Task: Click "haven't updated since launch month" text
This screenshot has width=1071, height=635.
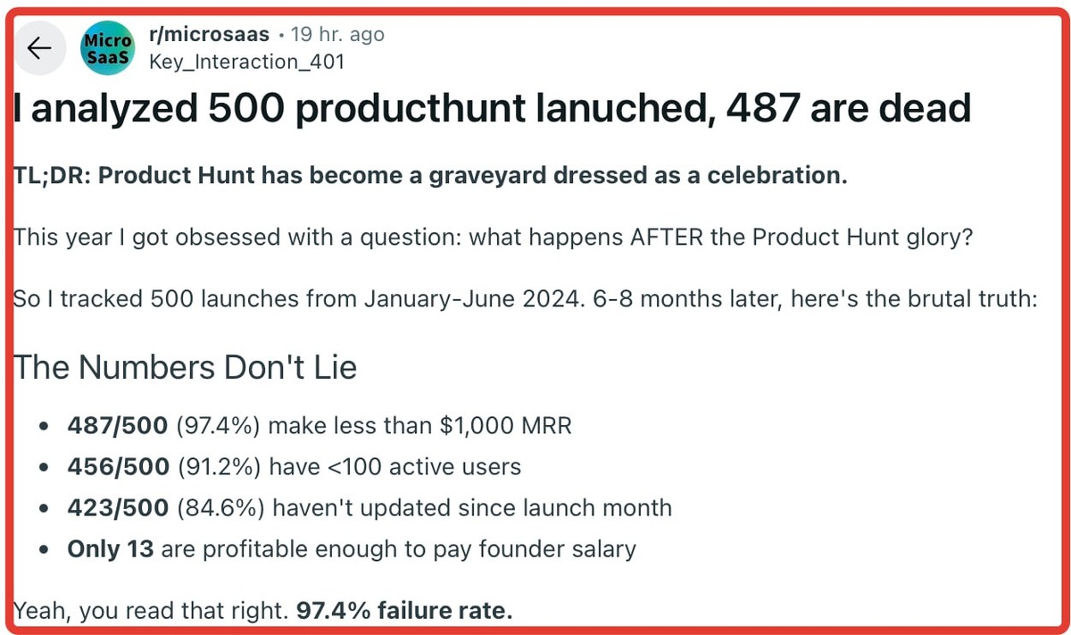Action: tap(471, 508)
